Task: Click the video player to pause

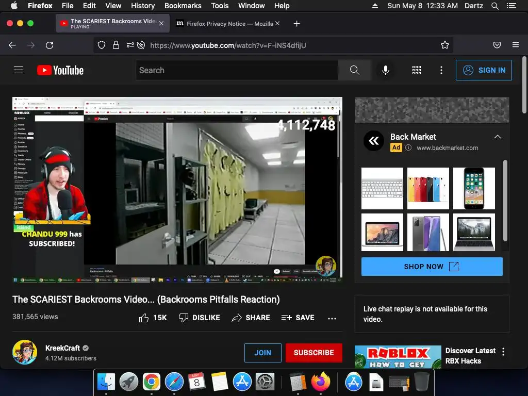Action: click(x=177, y=190)
